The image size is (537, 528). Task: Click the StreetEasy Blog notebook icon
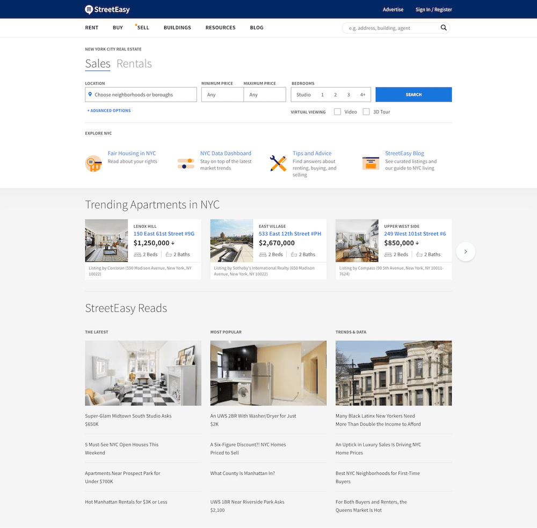tap(371, 163)
